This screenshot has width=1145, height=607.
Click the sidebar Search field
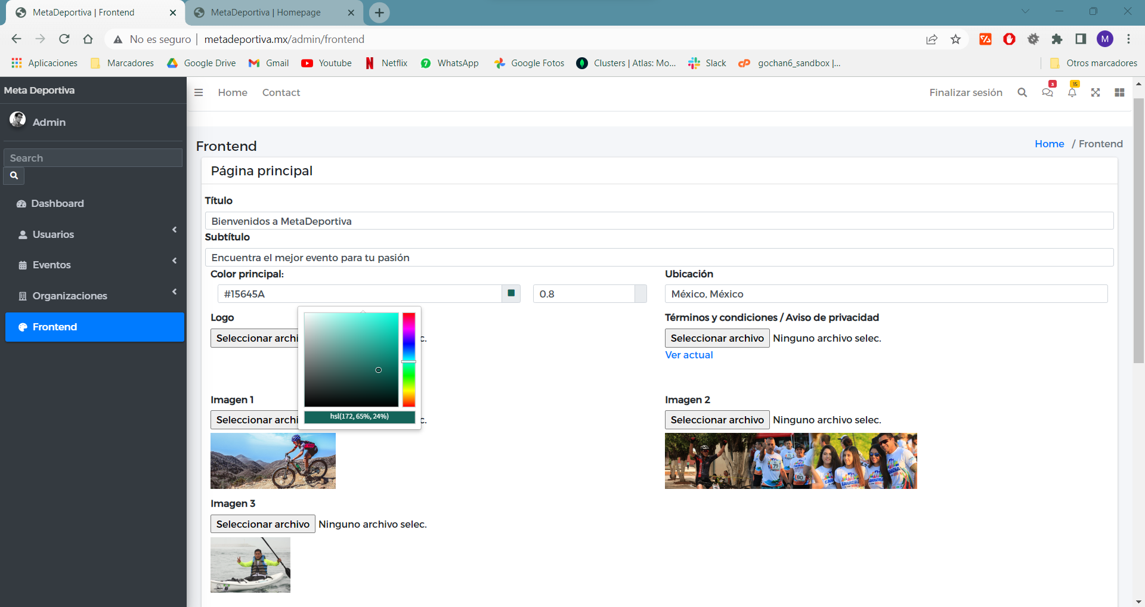pos(93,157)
